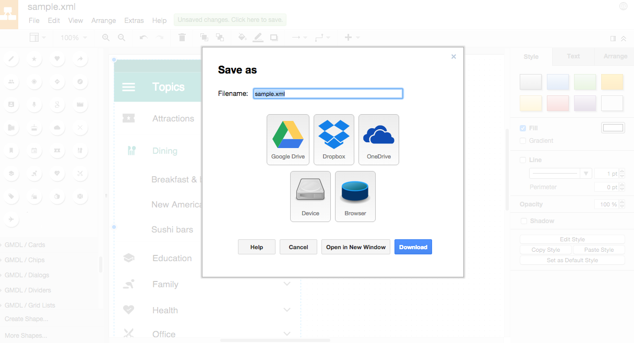
Task: Select the pencil edit shape in palette
Action: 11,59
